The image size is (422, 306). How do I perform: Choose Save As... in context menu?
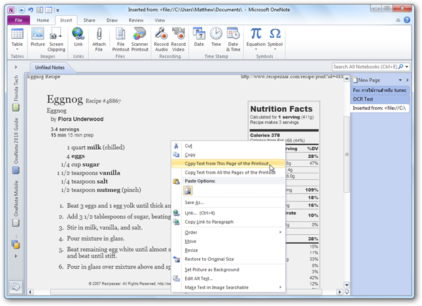pyautogui.click(x=228, y=203)
